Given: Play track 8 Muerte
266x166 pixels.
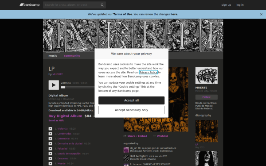Looking at the screenshot, I should click(51, 164).
